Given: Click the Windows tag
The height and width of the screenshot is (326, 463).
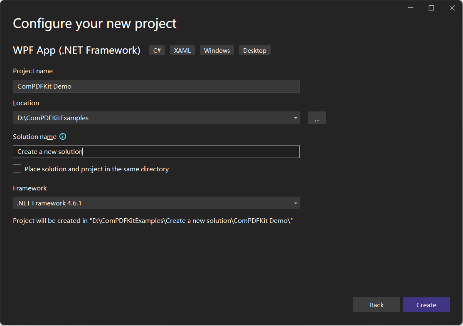Looking at the screenshot, I should (x=217, y=50).
